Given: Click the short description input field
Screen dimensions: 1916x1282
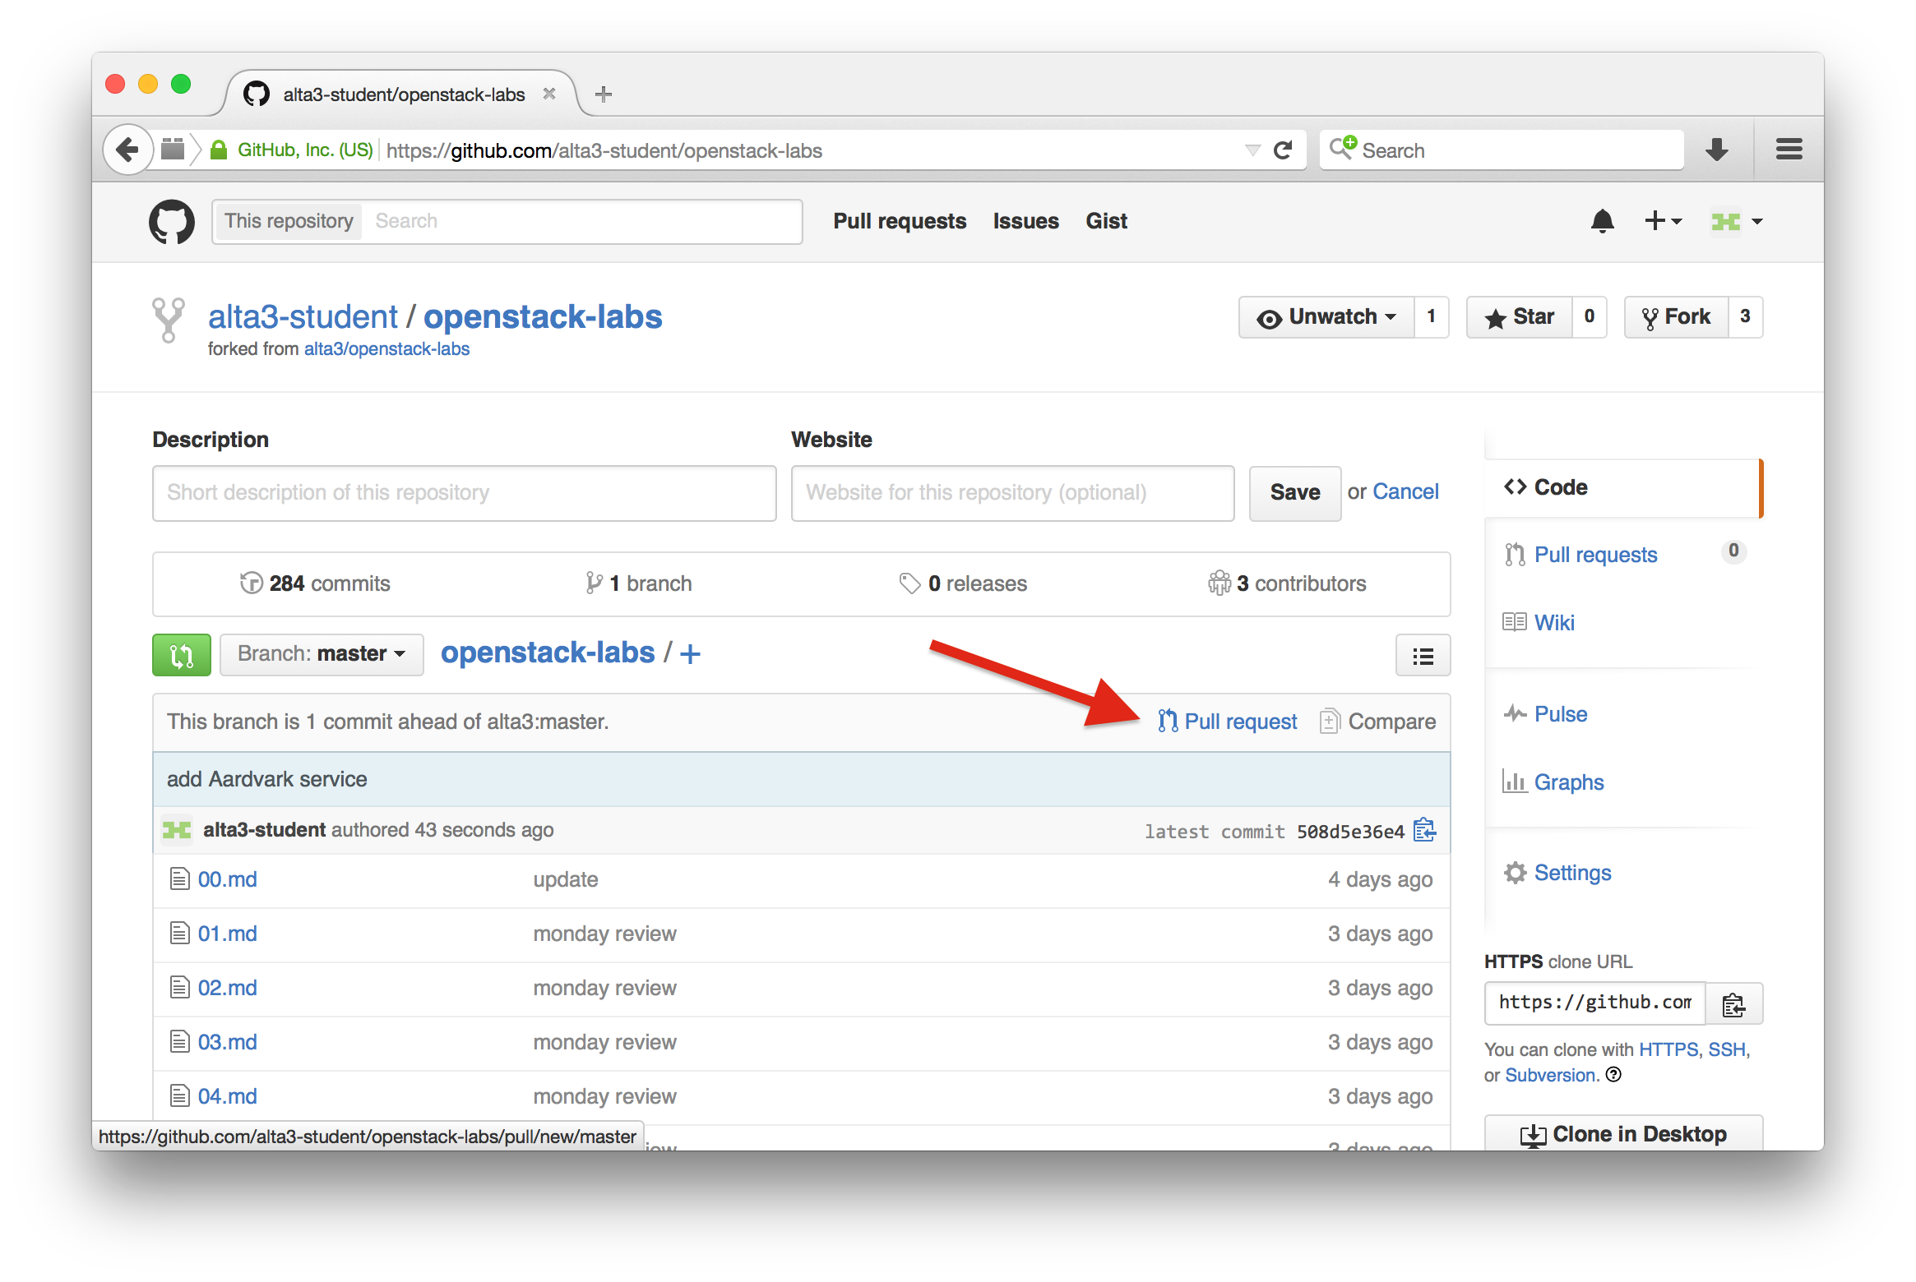Looking at the screenshot, I should (464, 493).
